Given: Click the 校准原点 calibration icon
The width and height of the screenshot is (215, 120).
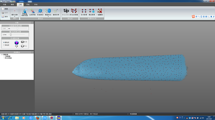Looking at the screenshot, I should pos(40,11).
